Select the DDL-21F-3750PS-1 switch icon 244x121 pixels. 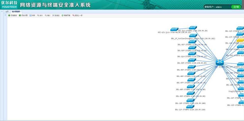coord(241,95)
